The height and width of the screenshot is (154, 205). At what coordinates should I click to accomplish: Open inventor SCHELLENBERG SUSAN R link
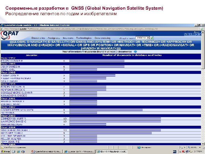coord(17,93)
